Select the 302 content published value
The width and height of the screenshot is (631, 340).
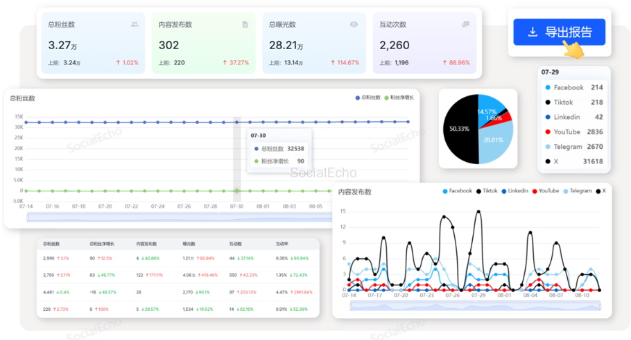pos(168,45)
